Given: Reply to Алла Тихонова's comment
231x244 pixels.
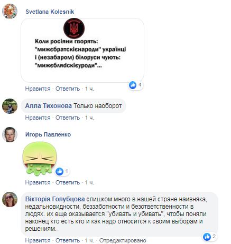Looking at the screenshot, I should click(x=68, y=118).
